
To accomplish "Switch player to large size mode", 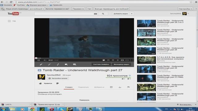I will (127, 60).
